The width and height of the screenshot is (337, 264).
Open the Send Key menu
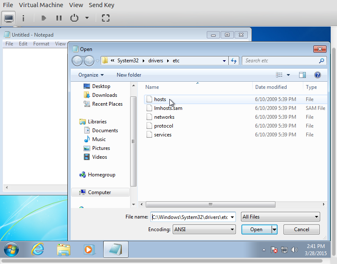[x=101, y=5]
